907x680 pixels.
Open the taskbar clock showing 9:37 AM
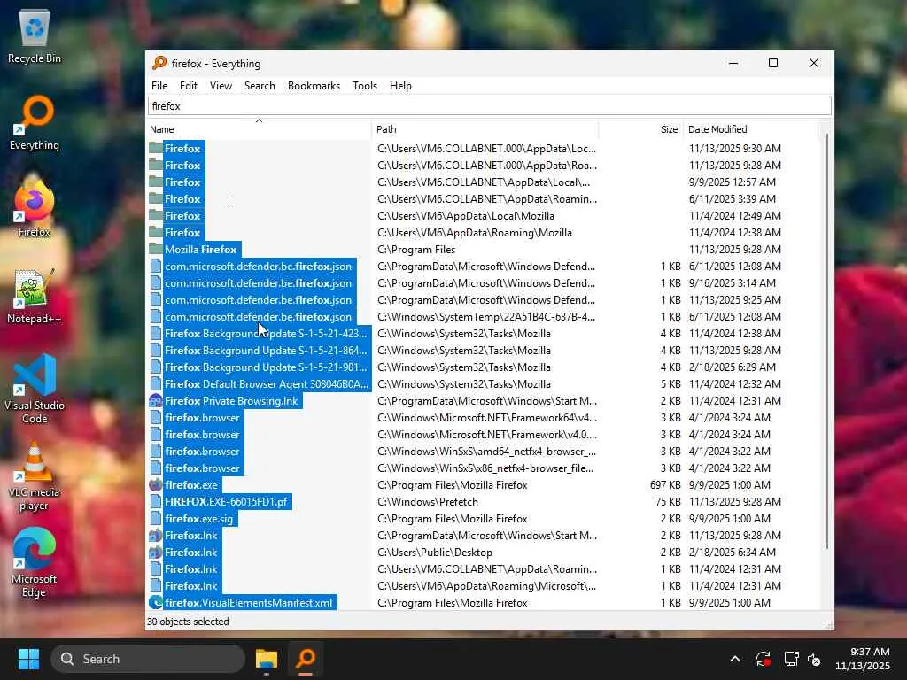point(863,659)
